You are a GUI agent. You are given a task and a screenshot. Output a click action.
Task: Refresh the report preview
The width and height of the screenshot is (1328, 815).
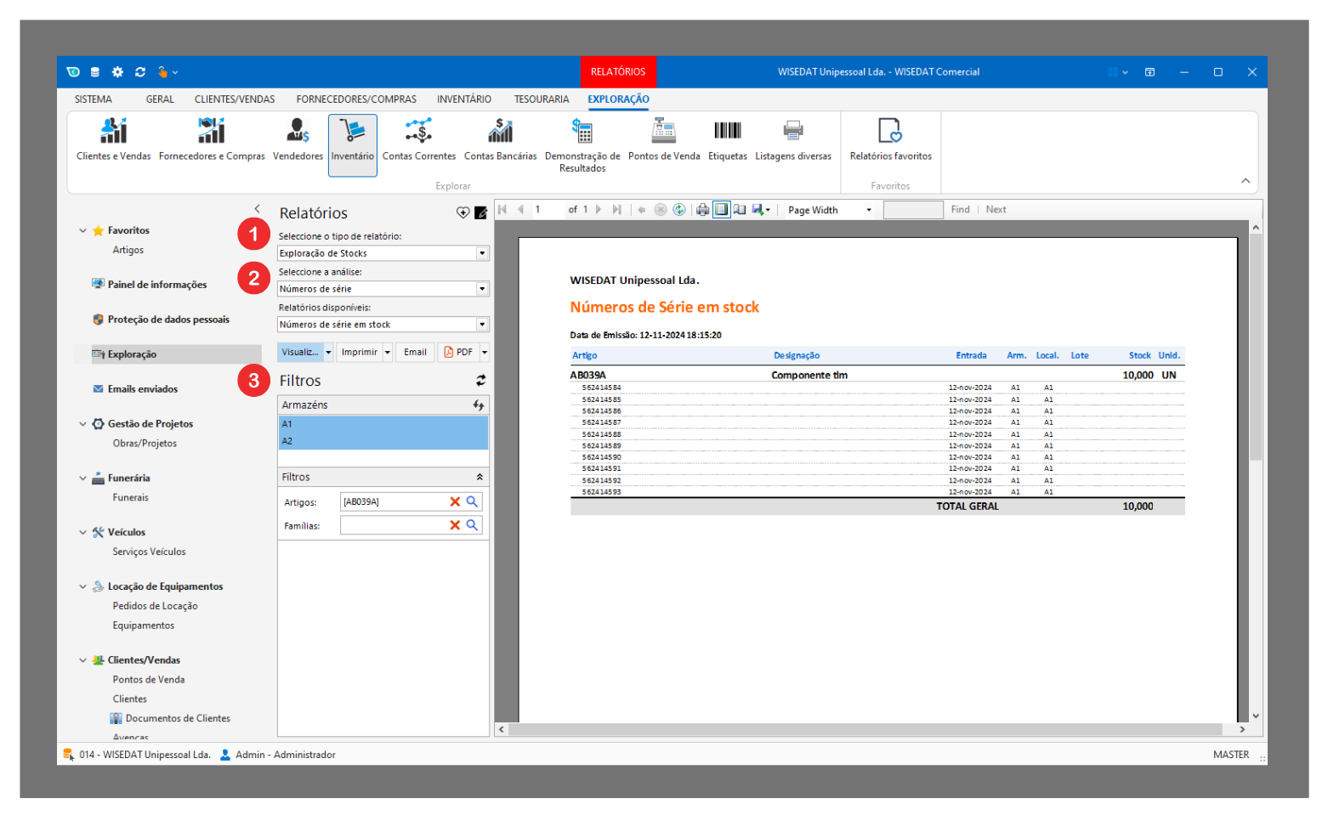679,210
